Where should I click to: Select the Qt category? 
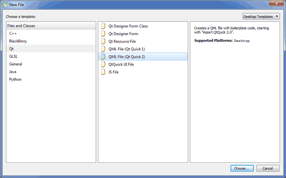pos(50,49)
